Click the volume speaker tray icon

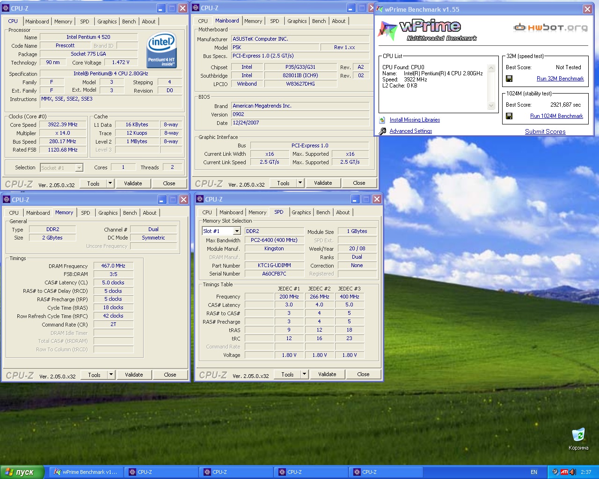[572, 472]
